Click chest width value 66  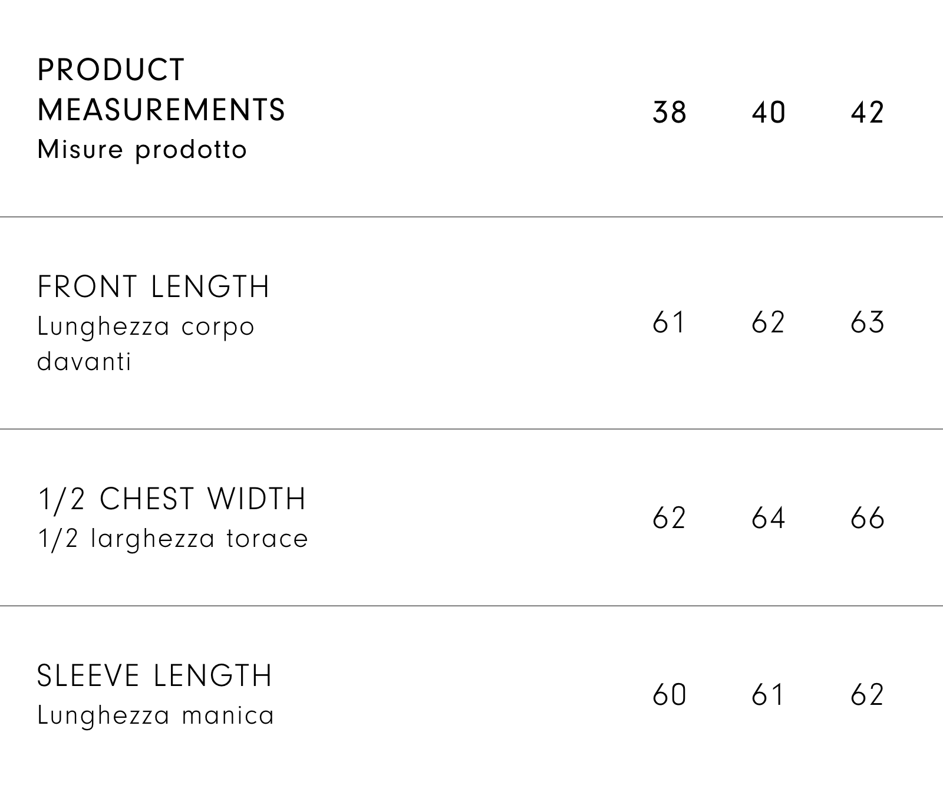coord(868,518)
